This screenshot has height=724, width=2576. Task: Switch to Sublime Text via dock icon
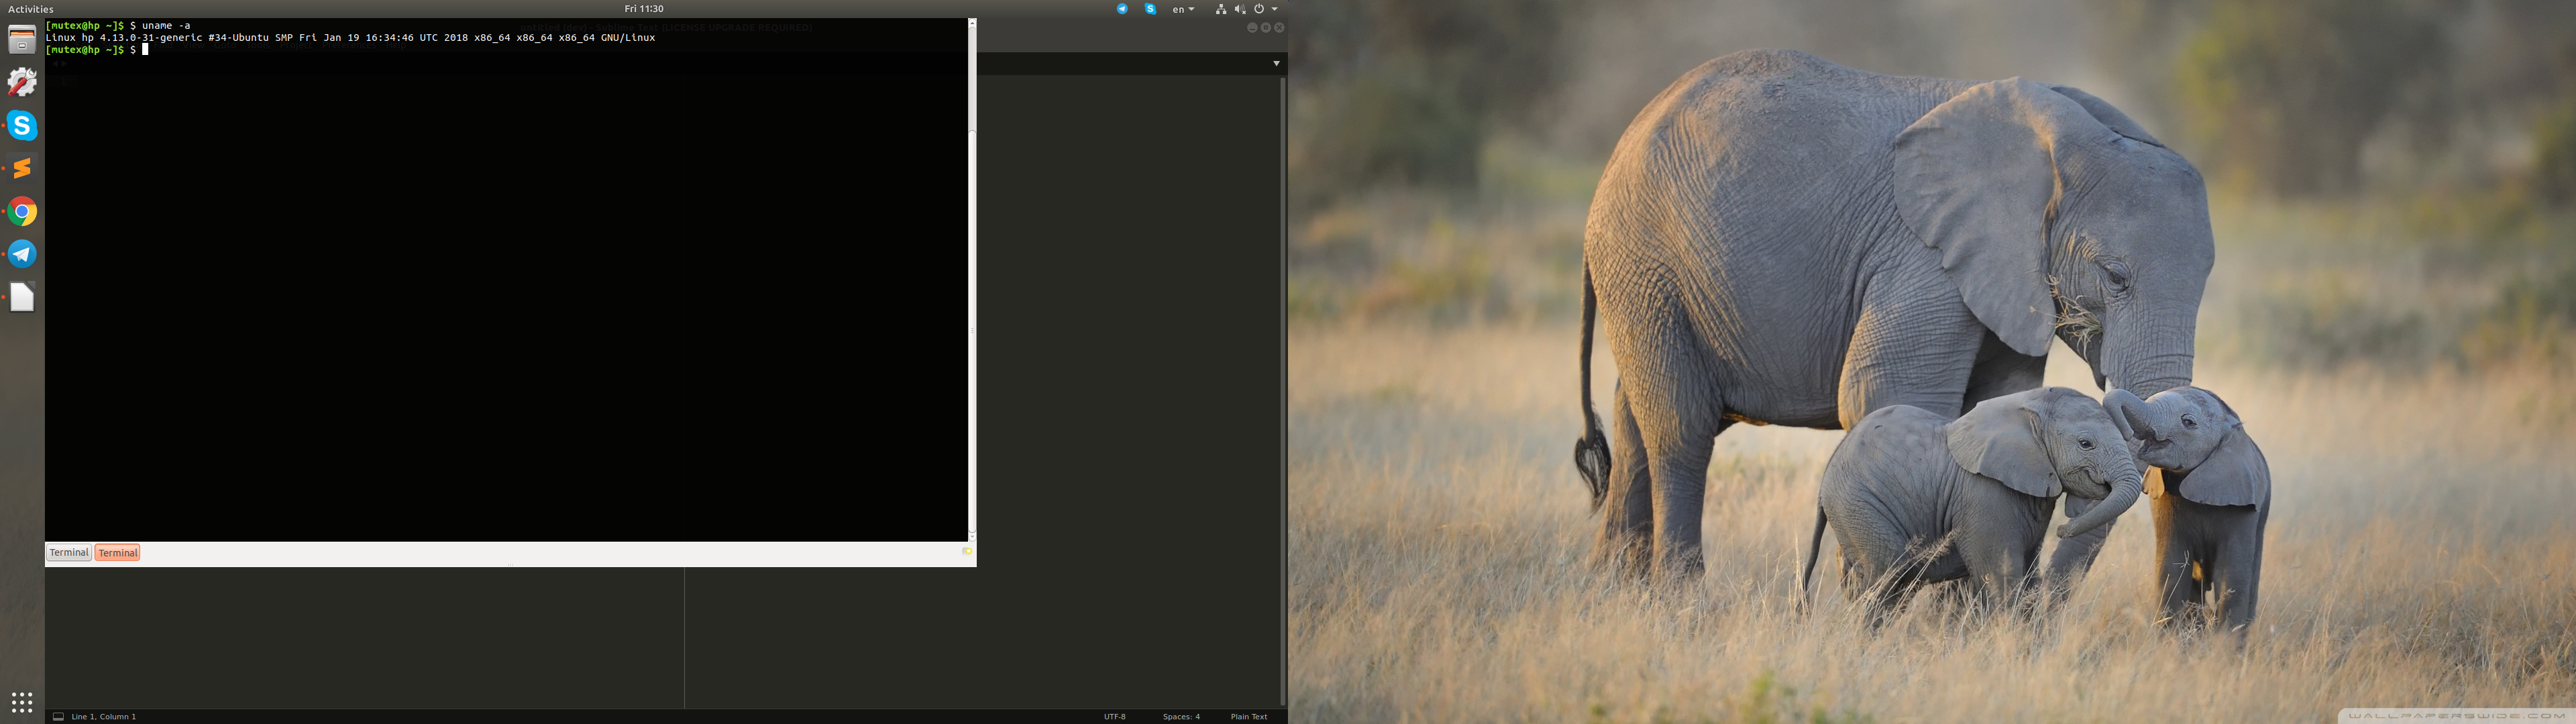(22, 168)
